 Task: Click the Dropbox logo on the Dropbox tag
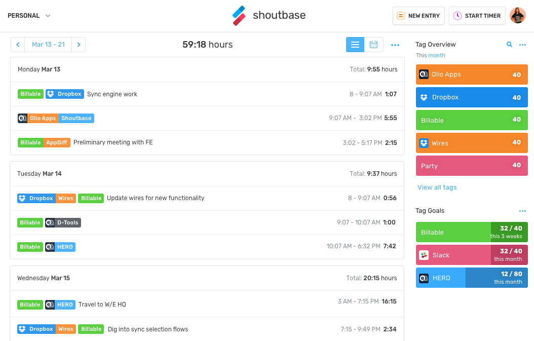click(424, 97)
